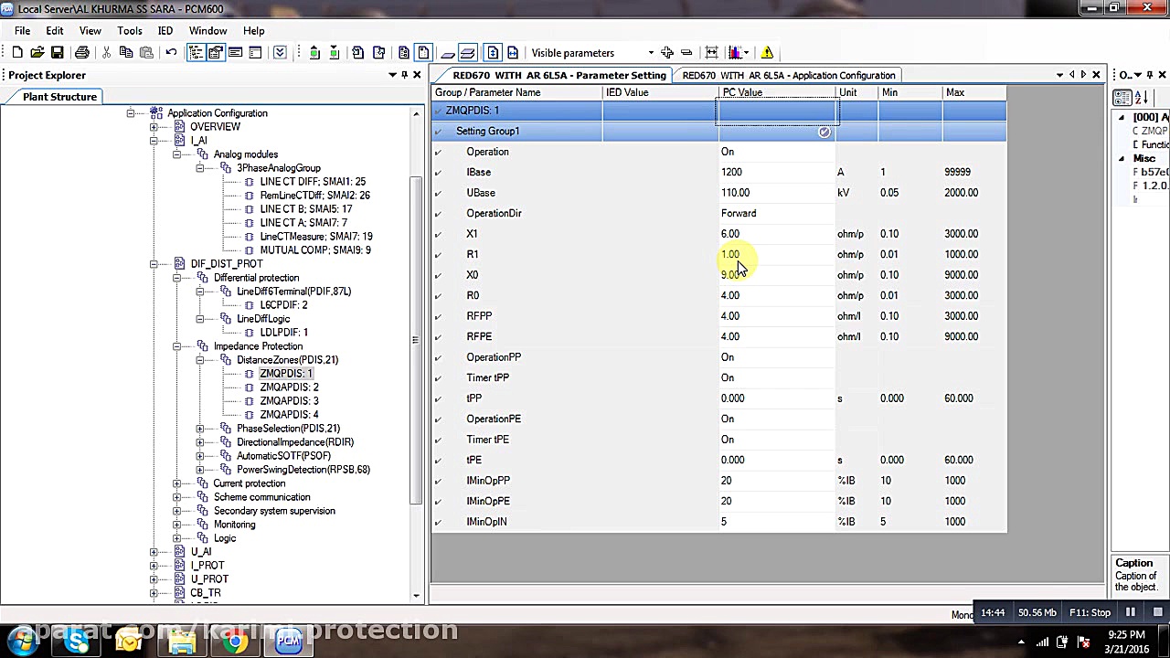Click the Windows Start button
This screenshot has height=658, width=1170.
20,642
